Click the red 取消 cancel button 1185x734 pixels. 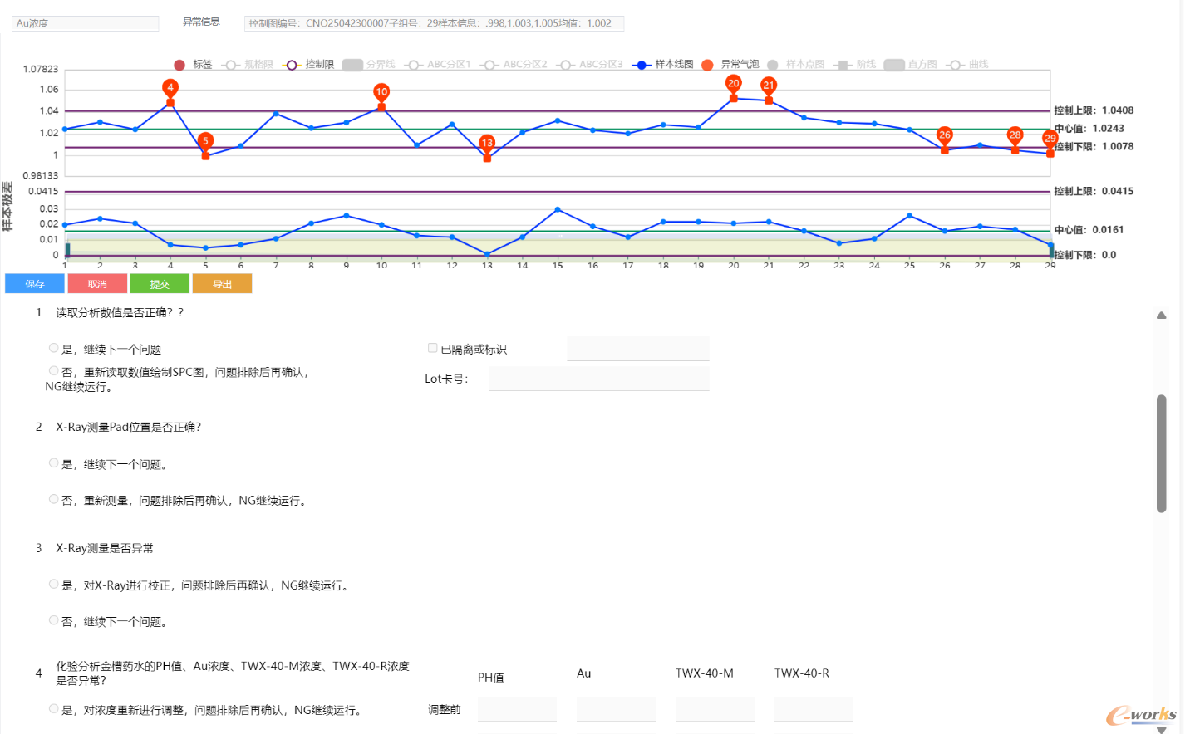[97, 284]
